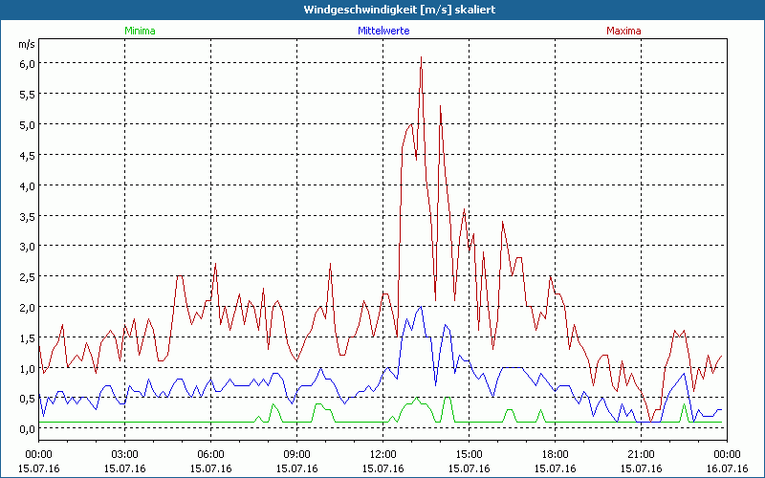Click the 5,0 y-axis tick label
The image size is (765, 478).
coord(27,124)
